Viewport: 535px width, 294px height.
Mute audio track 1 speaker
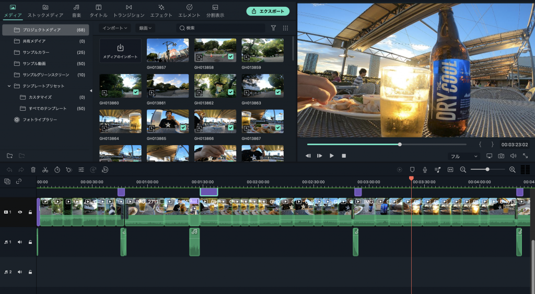[20, 242]
